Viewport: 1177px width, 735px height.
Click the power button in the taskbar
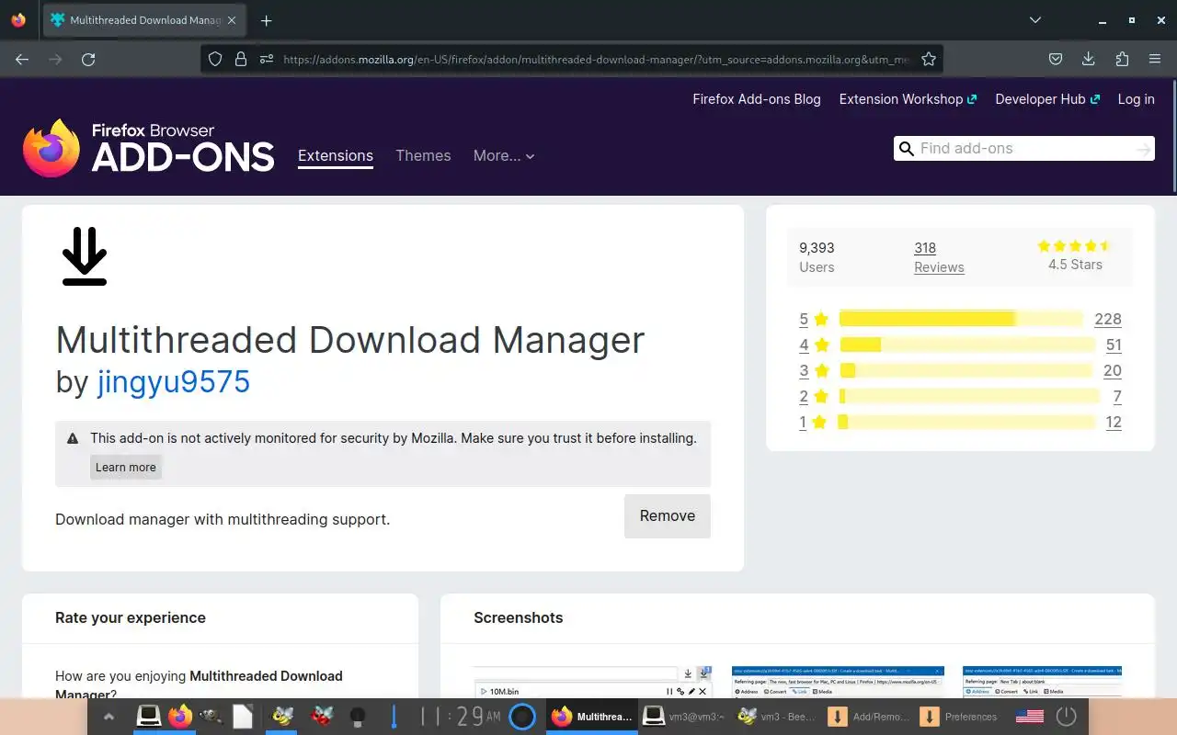[1066, 717]
